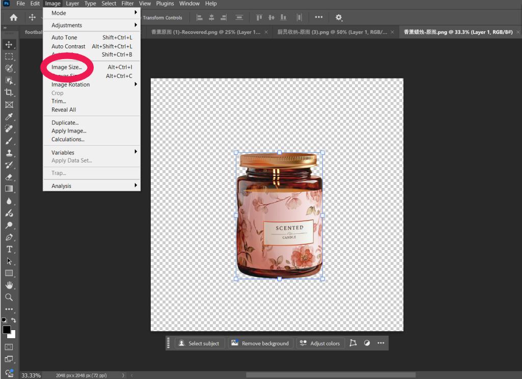Select the Eyedropper tool

9,117
